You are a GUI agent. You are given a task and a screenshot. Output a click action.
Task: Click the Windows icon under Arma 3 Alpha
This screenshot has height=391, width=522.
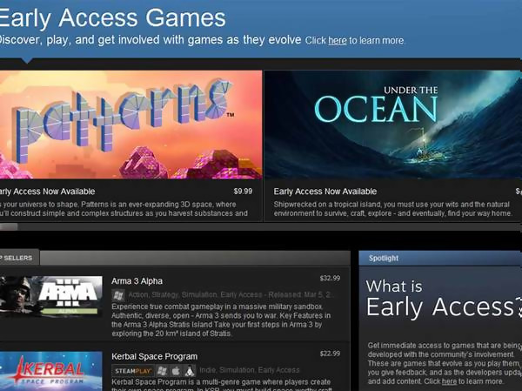(x=118, y=294)
